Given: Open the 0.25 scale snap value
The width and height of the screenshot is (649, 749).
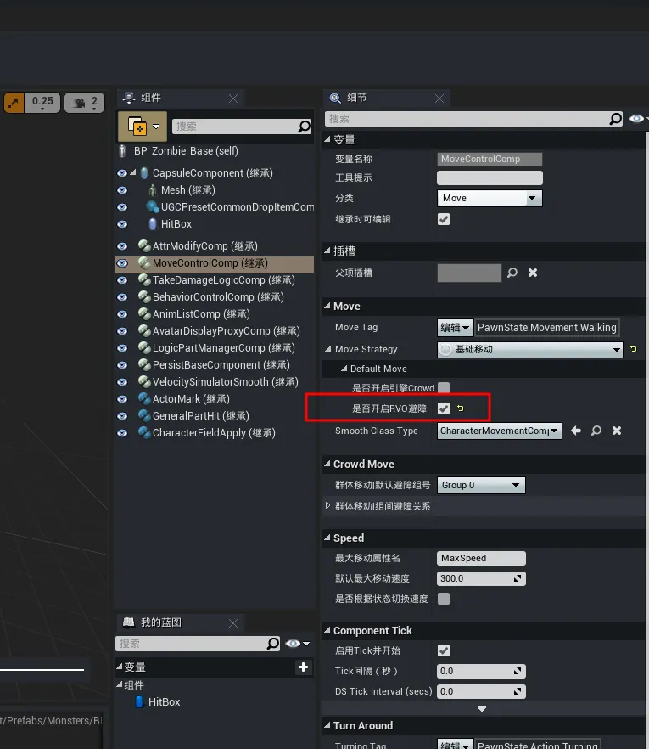Looking at the screenshot, I should coord(42,102).
